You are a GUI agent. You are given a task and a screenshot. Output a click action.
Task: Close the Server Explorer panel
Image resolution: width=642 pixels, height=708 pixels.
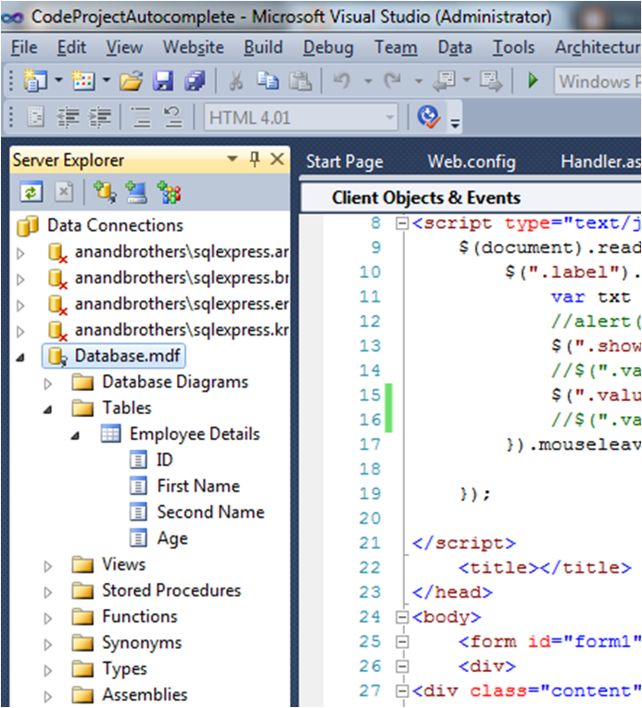click(277, 159)
